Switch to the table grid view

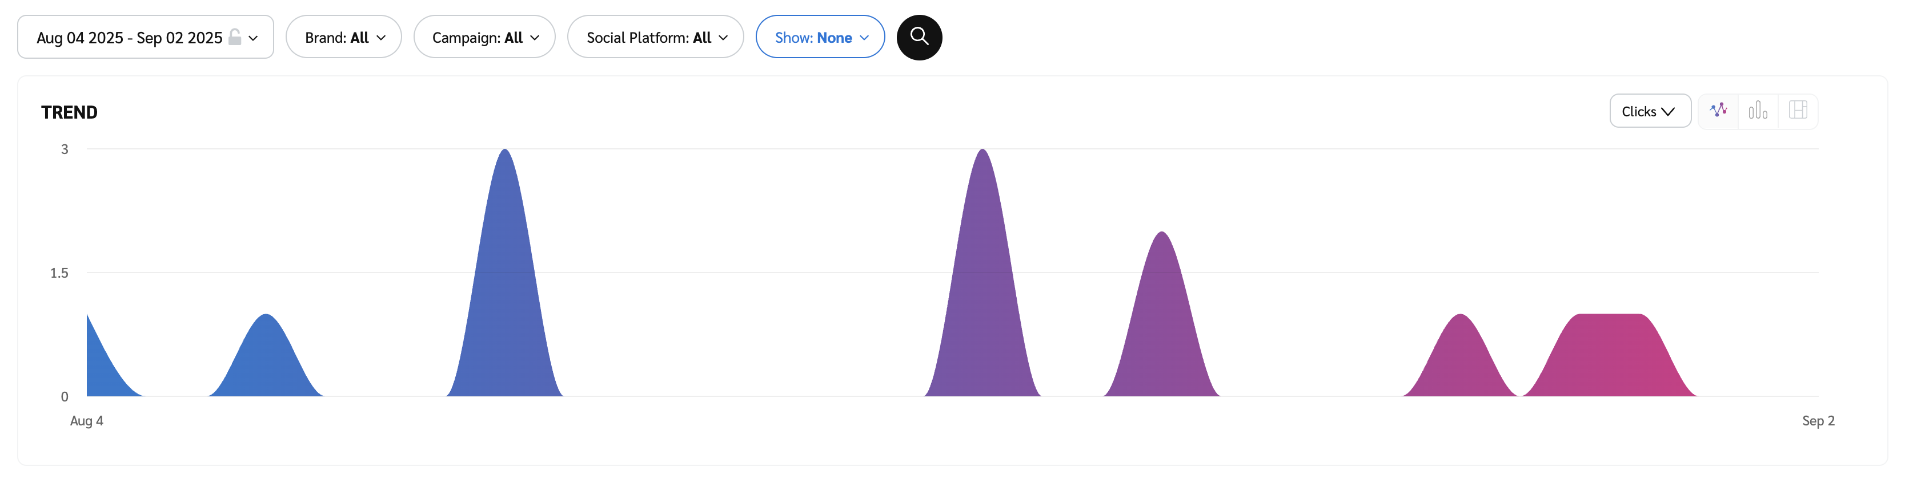click(1798, 111)
